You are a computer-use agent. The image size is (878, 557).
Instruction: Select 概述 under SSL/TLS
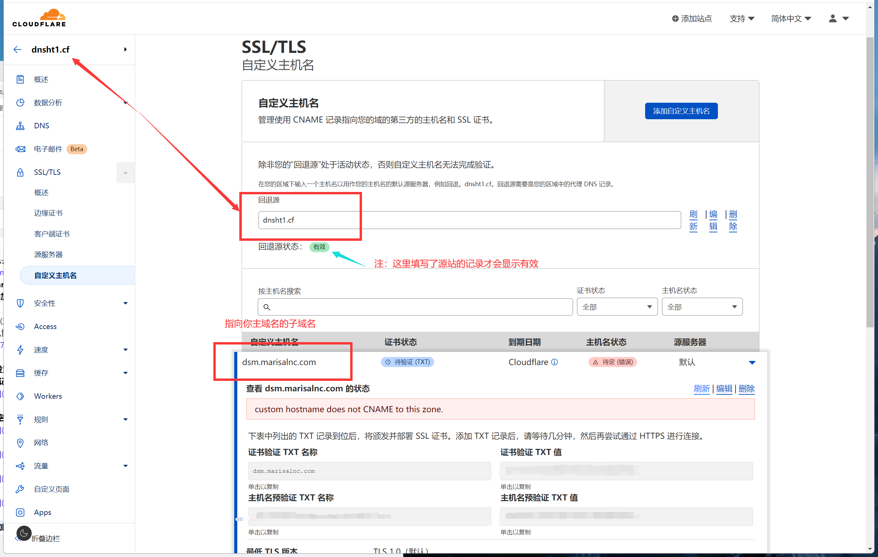41,193
